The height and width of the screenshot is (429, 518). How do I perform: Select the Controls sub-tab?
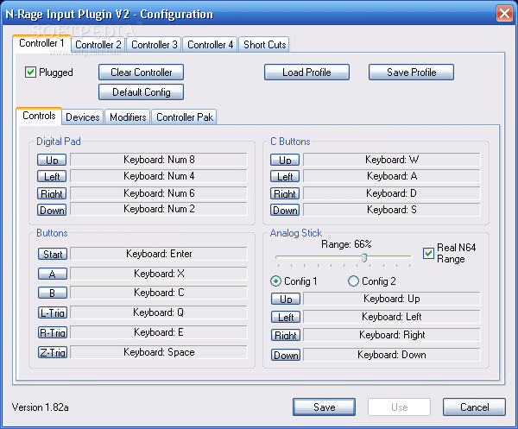point(39,116)
